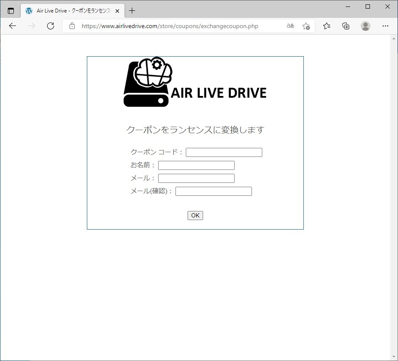Refresh the current page

pyautogui.click(x=51, y=26)
